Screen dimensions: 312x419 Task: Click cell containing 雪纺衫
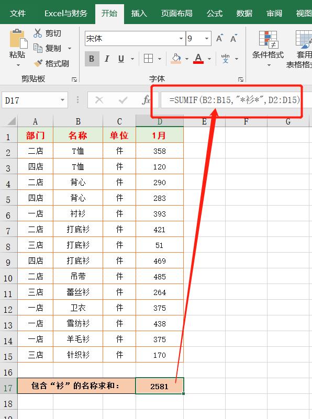coord(78,324)
